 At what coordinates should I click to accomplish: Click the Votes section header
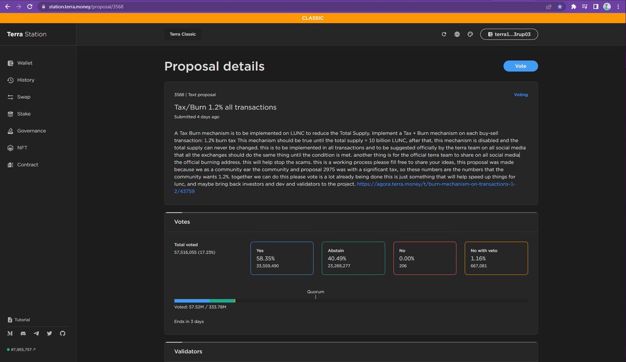(182, 222)
